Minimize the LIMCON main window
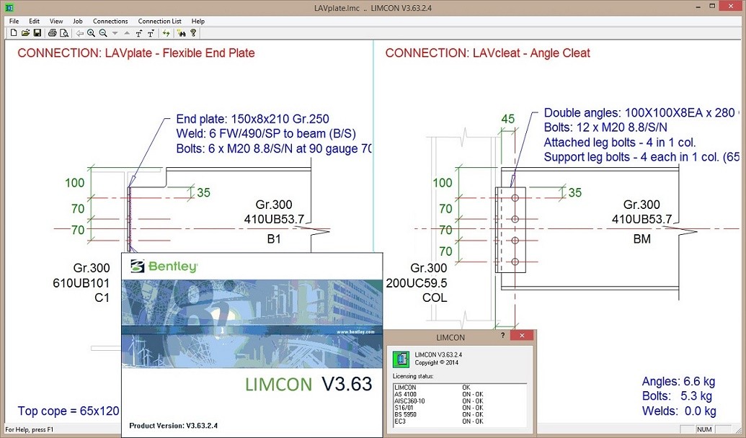 point(698,6)
